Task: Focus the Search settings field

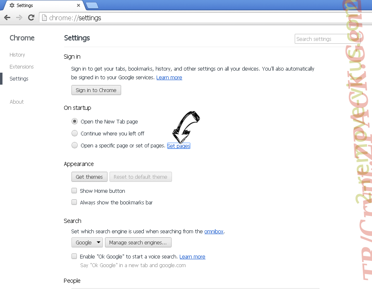Action: pyautogui.click(x=327, y=39)
